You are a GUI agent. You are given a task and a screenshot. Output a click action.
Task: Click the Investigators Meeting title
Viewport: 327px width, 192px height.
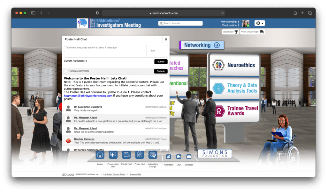119,25
